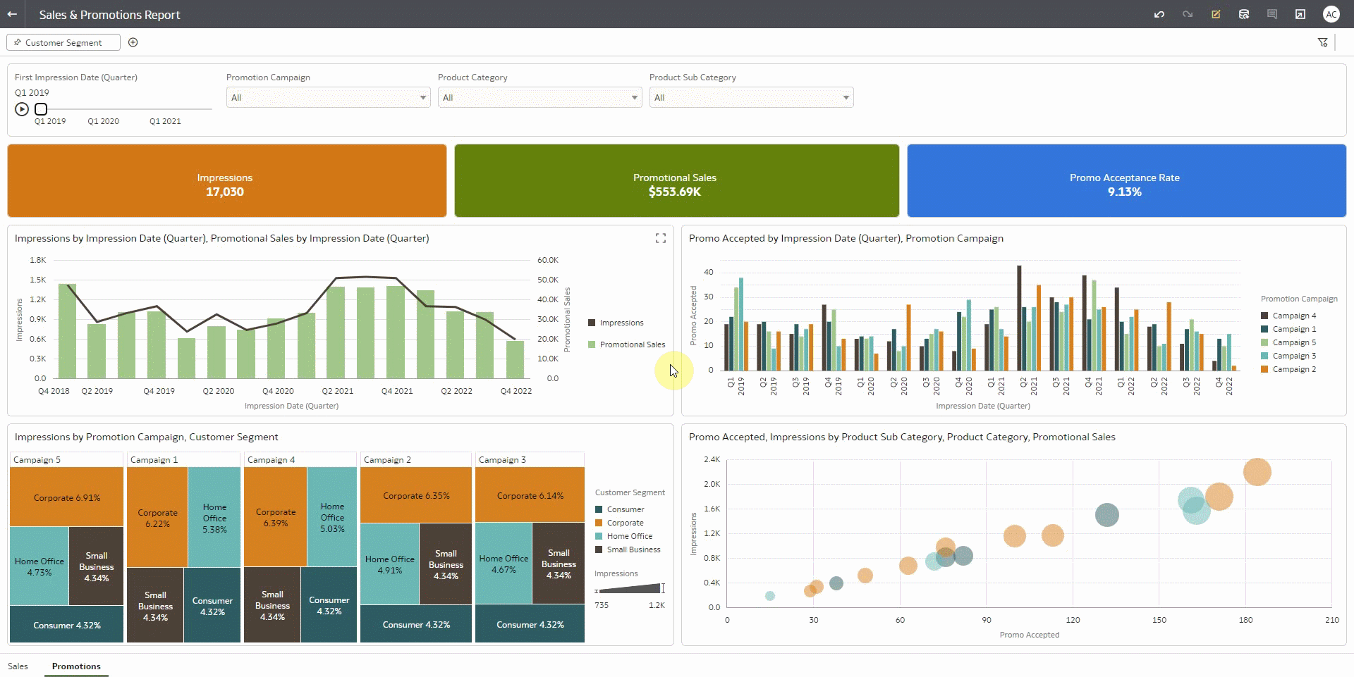Image resolution: width=1354 pixels, height=677 pixels.
Task: Switch to the Sales tab
Action: point(18,666)
